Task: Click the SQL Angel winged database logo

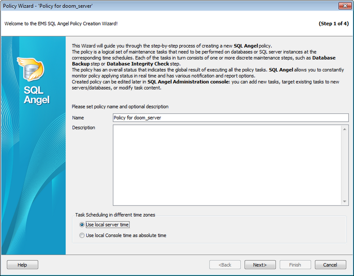Action: click(x=31, y=69)
